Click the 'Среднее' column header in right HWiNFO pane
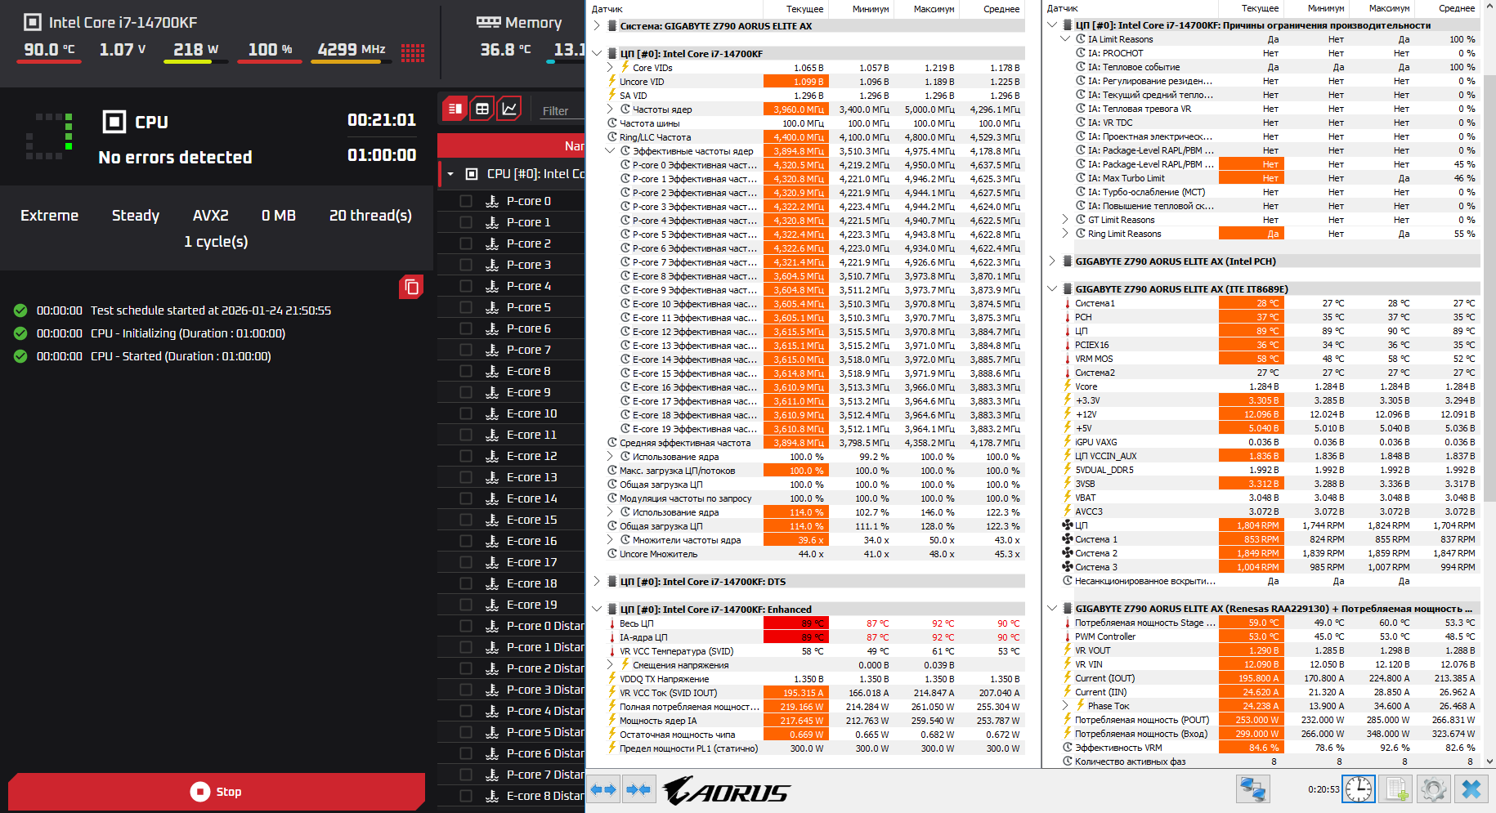 (1448, 9)
